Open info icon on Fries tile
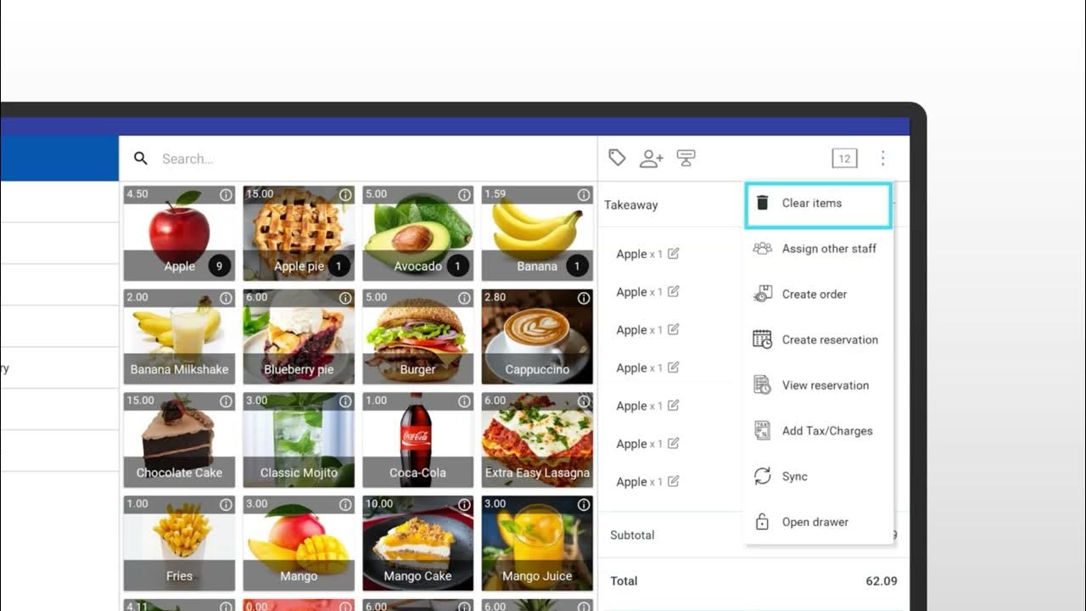The image size is (1086, 611). tap(226, 505)
